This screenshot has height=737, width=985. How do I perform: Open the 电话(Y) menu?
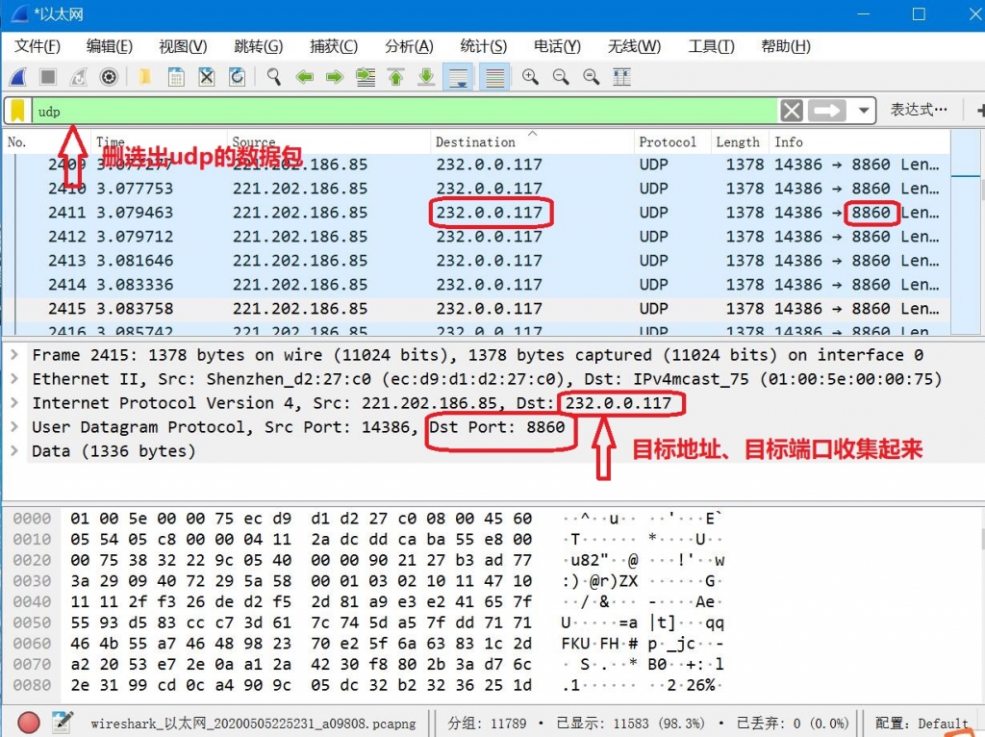click(x=557, y=46)
